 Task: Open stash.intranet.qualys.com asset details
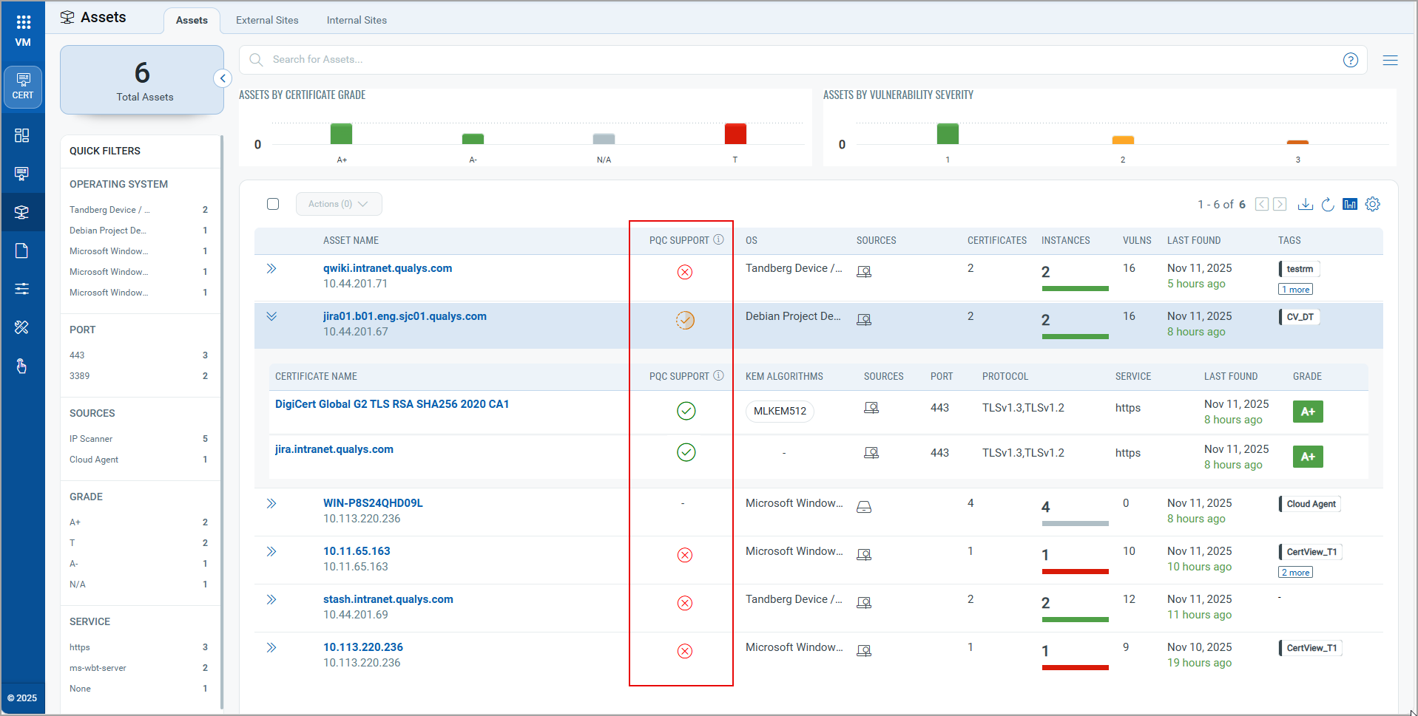coord(388,599)
